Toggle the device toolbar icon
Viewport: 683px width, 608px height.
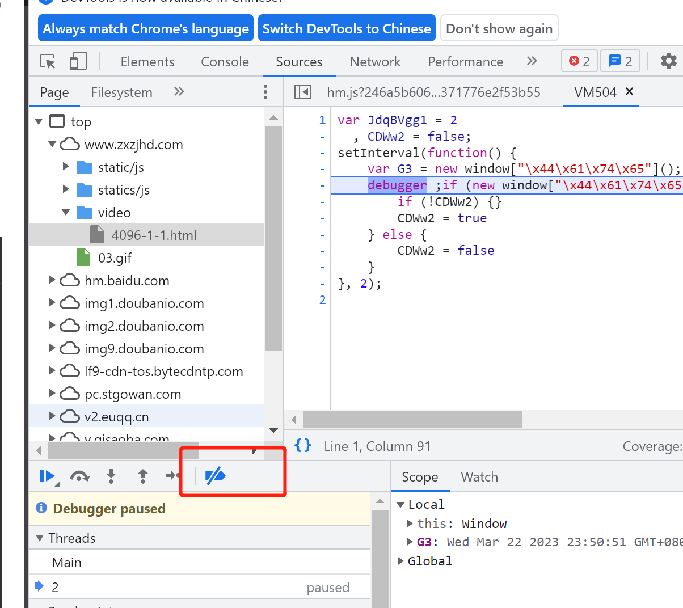[x=78, y=61]
